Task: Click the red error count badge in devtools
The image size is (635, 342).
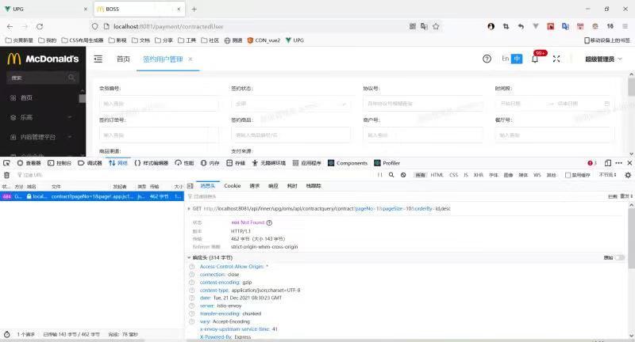Action: point(591,163)
